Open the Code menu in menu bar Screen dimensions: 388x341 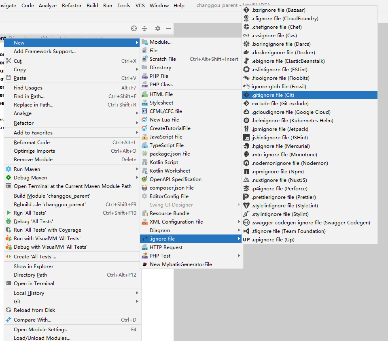(x=28, y=5)
